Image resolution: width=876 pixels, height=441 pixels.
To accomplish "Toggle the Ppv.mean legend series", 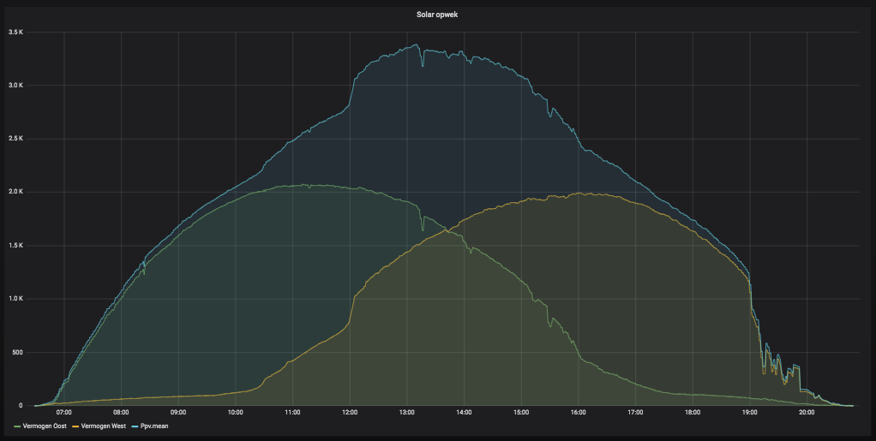I will [154, 426].
